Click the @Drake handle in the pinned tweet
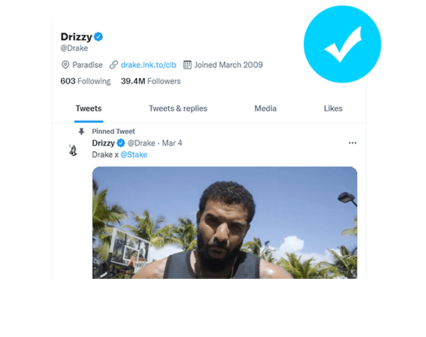 point(141,143)
